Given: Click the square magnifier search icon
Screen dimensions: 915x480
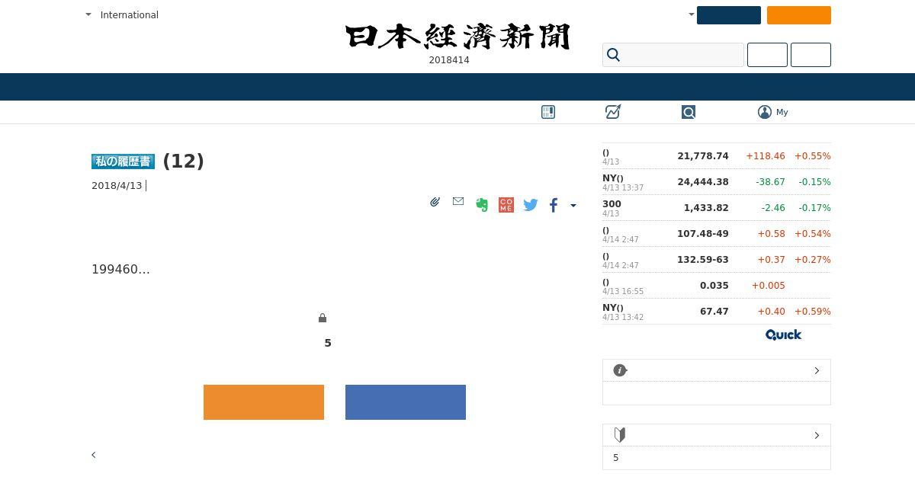Looking at the screenshot, I should (689, 112).
